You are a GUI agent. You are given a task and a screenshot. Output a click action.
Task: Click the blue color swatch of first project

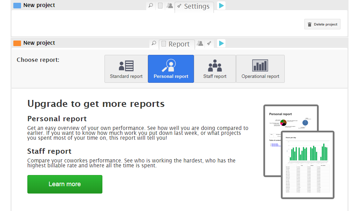(17, 6)
